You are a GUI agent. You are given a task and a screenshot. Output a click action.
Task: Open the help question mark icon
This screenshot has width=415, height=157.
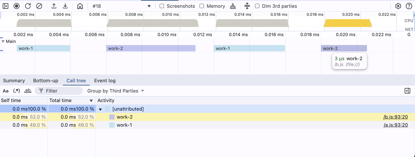coord(409,6)
